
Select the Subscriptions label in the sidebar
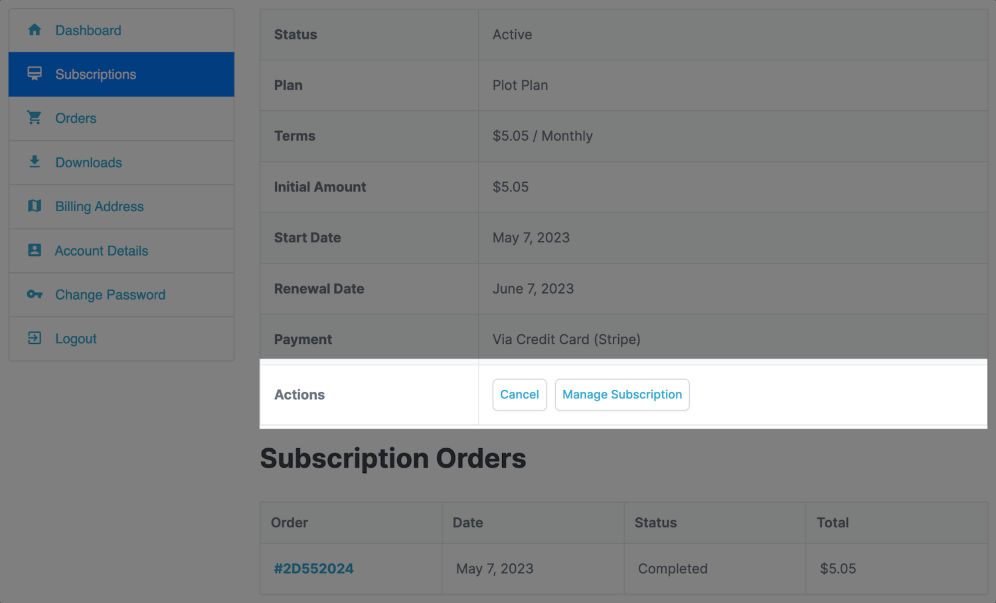96,74
